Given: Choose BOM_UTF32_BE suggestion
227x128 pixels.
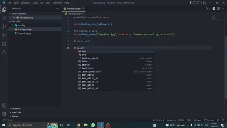Looking at the screenshot, I should pos(116,89).
